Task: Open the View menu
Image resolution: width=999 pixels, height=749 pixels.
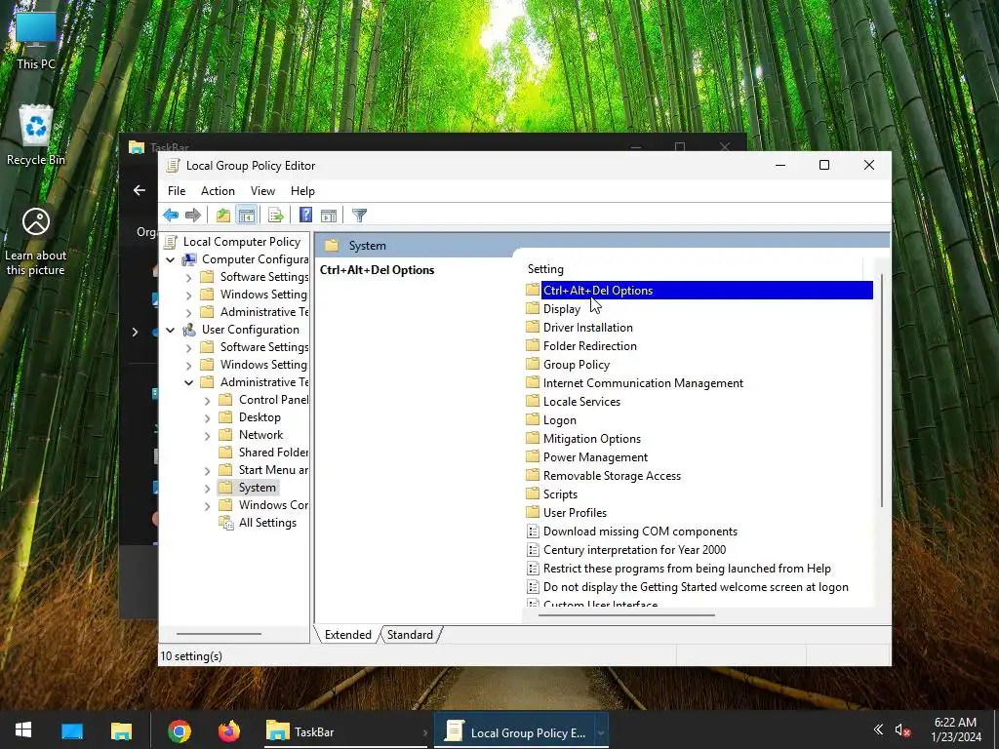Action: (262, 190)
